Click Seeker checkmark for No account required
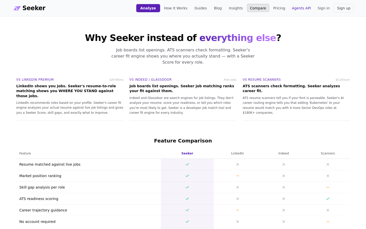Image resolution: width=366 pixels, height=229 pixels. (187, 222)
